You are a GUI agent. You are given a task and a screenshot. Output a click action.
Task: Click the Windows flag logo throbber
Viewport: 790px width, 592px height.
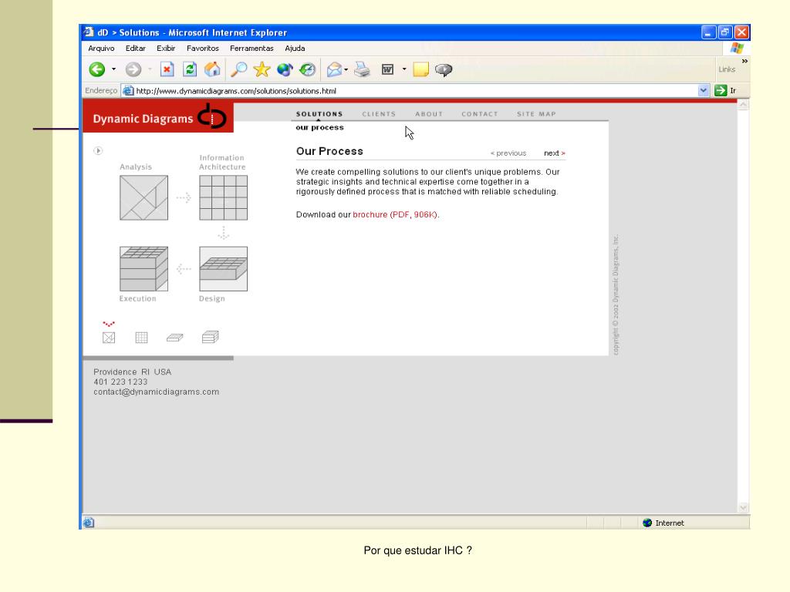pyautogui.click(x=737, y=49)
